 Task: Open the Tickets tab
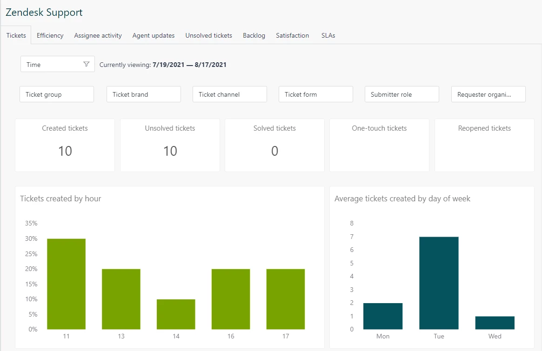pyautogui.click(x=16, y=35)
